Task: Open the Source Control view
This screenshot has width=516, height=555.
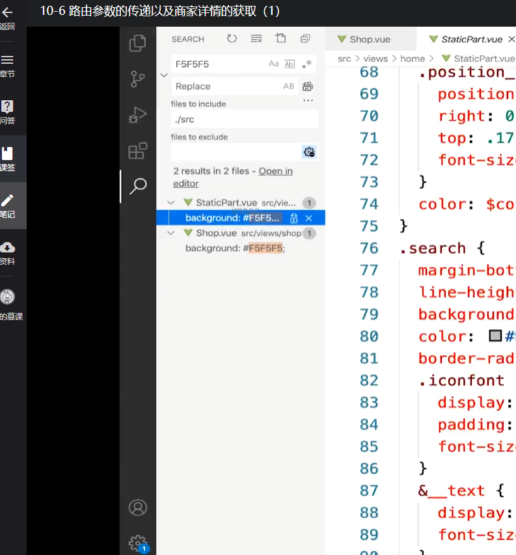Action: 138,79
